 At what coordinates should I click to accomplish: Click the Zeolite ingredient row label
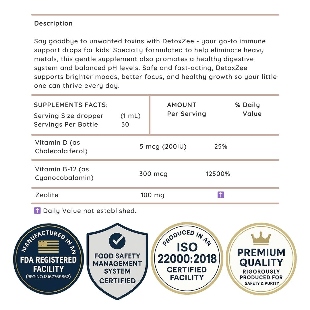[x=47, y=195]
